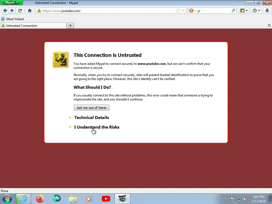Go forward with the Forward arrow button

pos(12,11)
